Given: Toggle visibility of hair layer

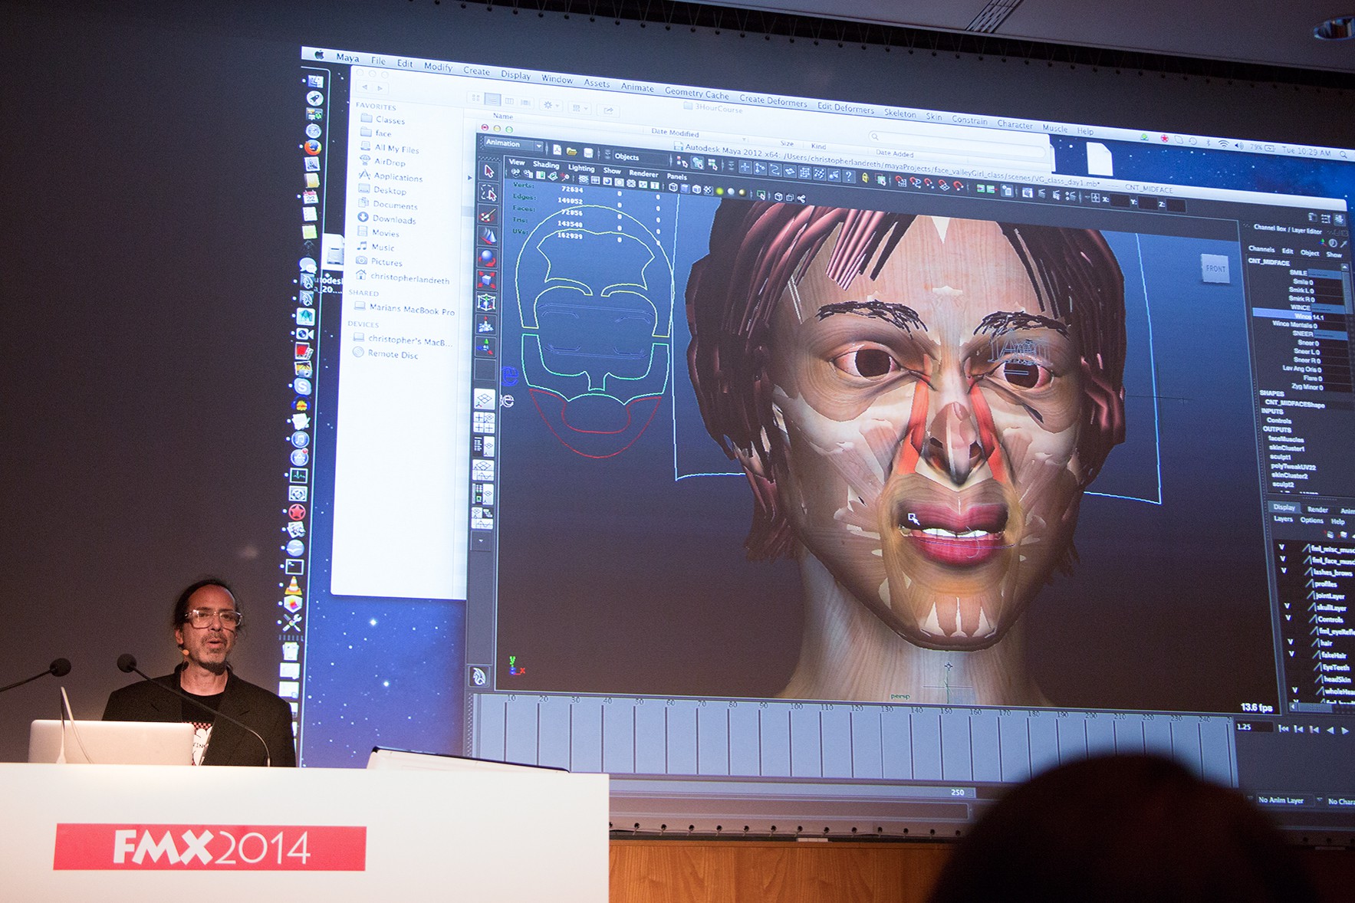Looking at the screenshot, I should point(1291,642).
